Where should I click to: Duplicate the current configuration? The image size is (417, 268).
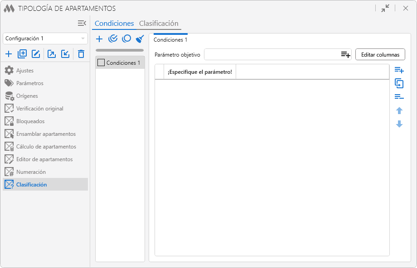(x=22, y=54)
